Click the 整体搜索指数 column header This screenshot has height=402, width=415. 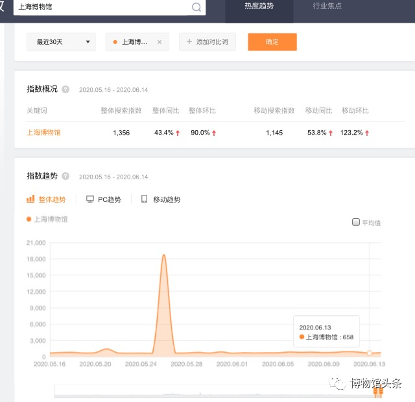[121, 111]
